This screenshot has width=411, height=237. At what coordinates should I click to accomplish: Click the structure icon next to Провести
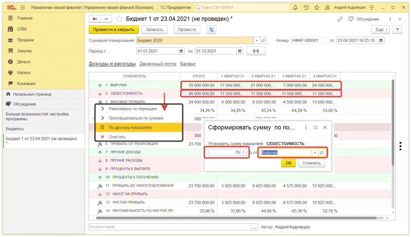pyautogui.click(x=211, y=30)
